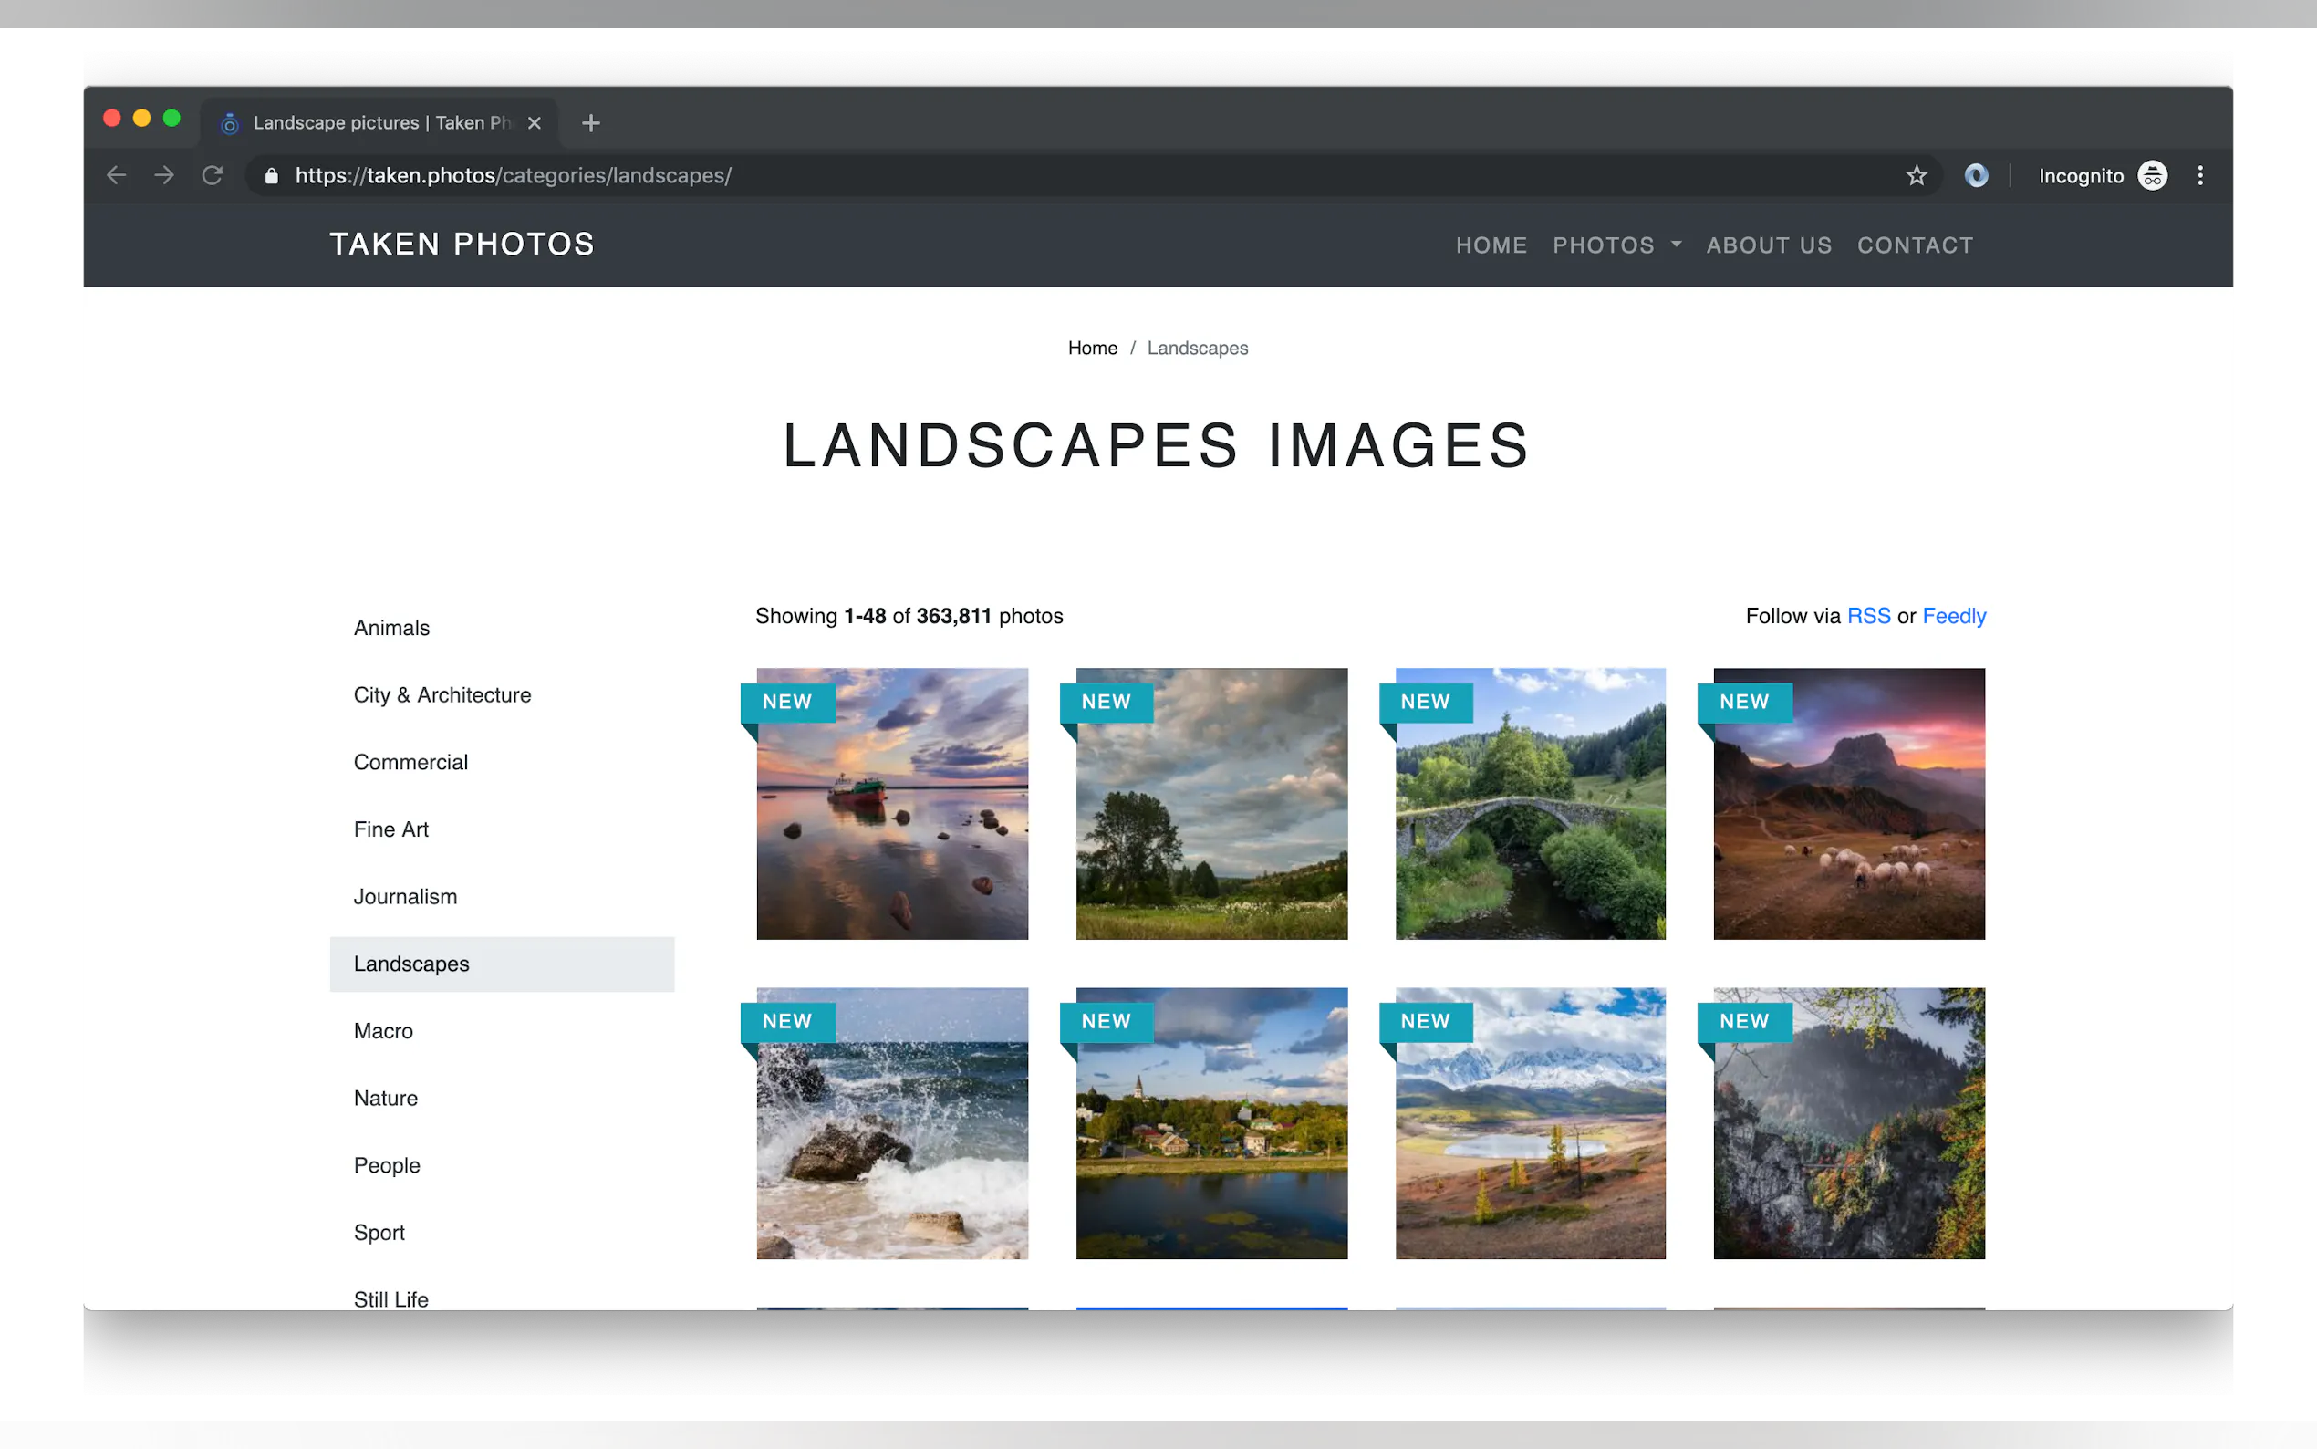This screenshot has width=2317, height=1449.
Task: Go to the ABOUT US page
Action: [1768, 245]
